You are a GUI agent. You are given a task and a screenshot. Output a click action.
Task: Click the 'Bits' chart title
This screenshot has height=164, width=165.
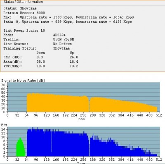pos(4,125)
